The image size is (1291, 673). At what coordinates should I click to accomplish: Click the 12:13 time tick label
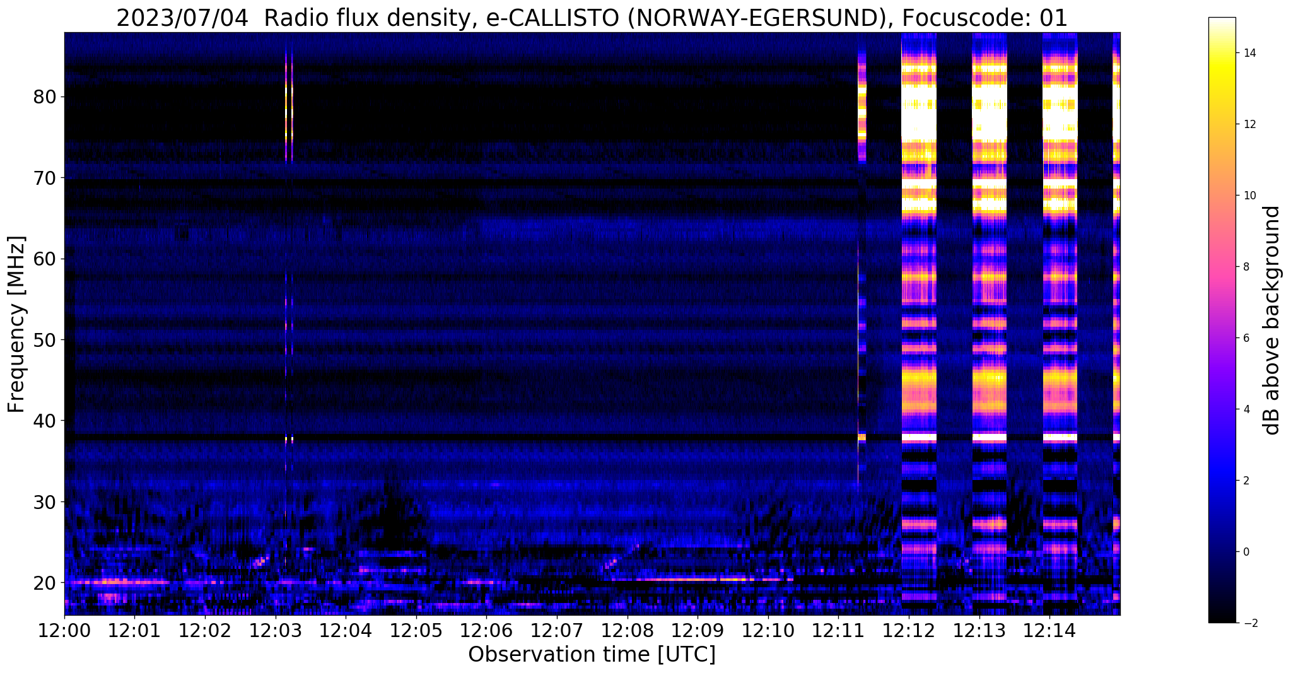[979, 630]
